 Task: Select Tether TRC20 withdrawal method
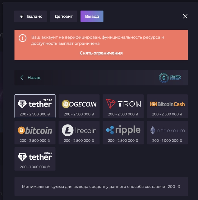click(35, 106)
